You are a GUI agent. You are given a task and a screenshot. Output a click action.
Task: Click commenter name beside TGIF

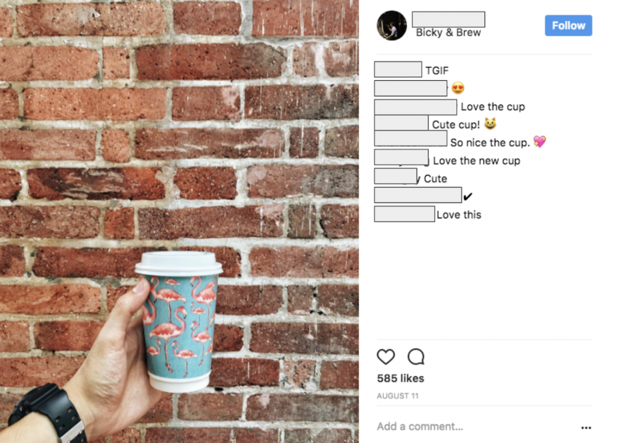coord(398,69)
